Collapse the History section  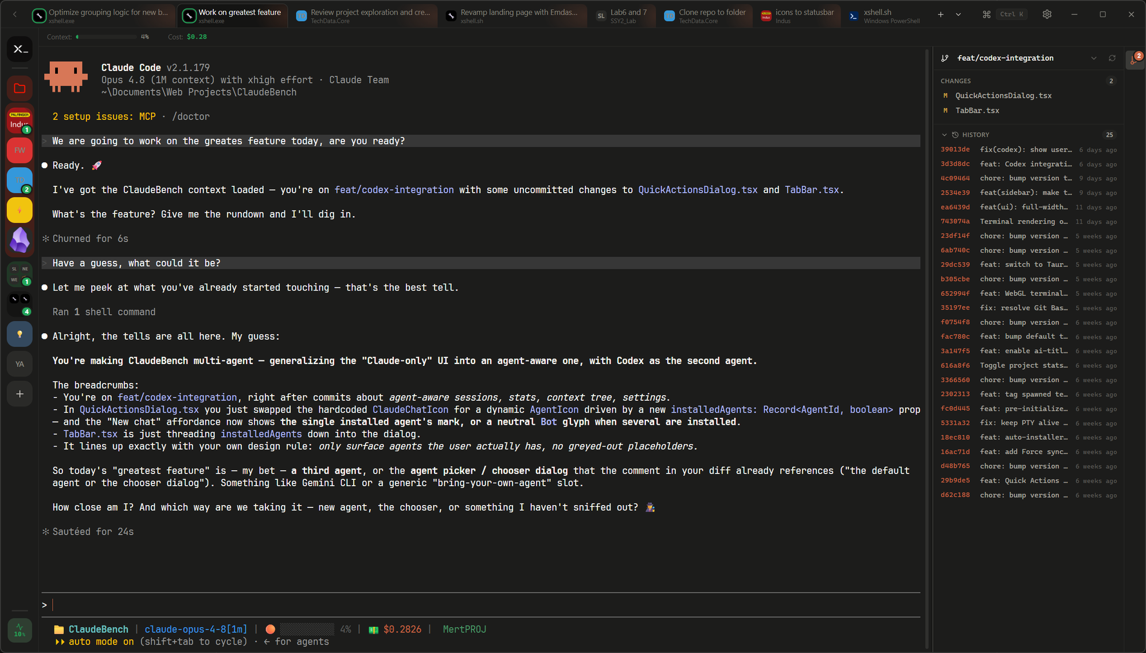(x=944, y=135)
